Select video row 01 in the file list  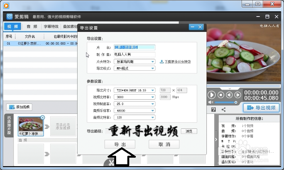pos(41,43)
